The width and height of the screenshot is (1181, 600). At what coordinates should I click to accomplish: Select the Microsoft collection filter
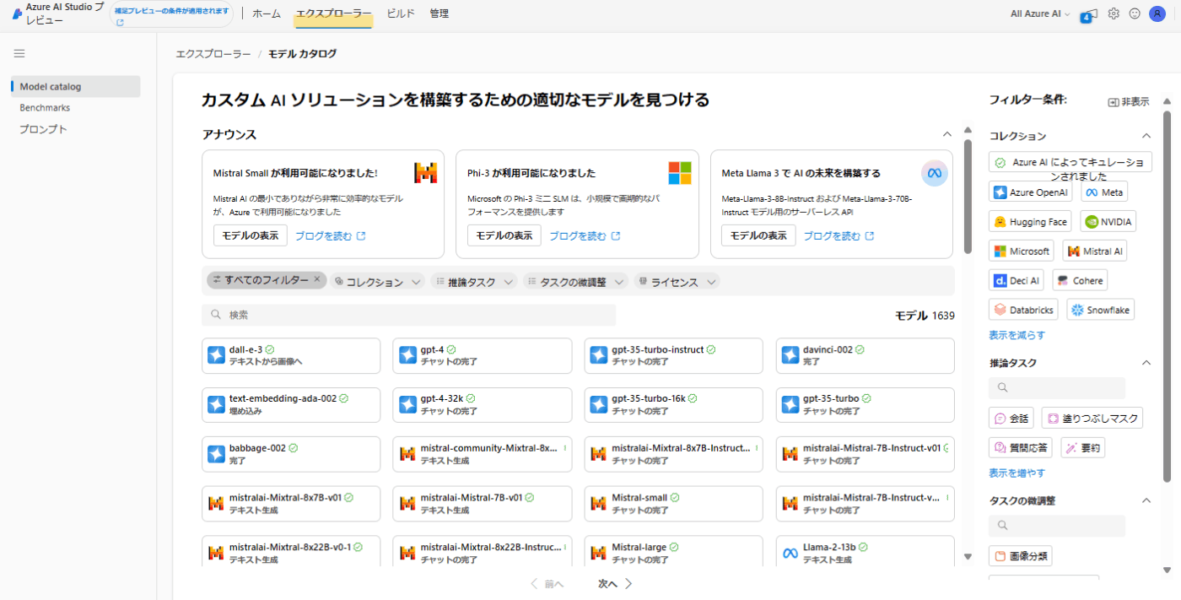pyautogui.click(x=1021, y=251)
